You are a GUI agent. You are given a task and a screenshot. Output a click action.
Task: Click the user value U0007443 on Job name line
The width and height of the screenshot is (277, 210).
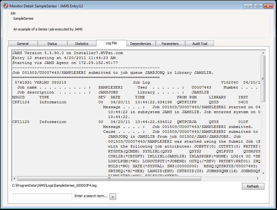[x=201, y=87]
